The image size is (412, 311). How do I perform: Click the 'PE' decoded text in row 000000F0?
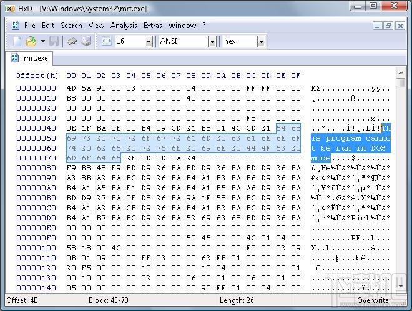tap(356, 238)
